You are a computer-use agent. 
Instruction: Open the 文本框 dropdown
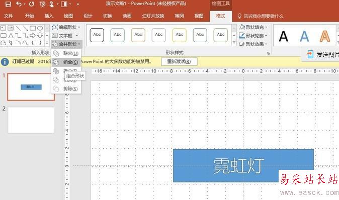point(65,35)
